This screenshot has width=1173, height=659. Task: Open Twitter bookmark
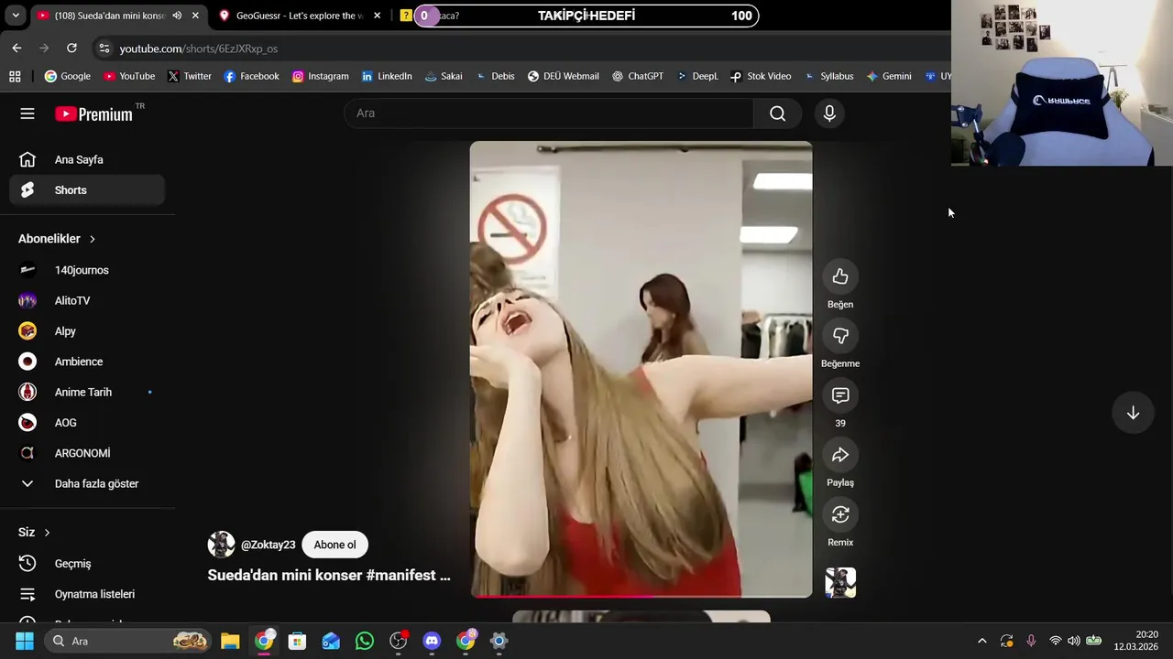point(190,76)
